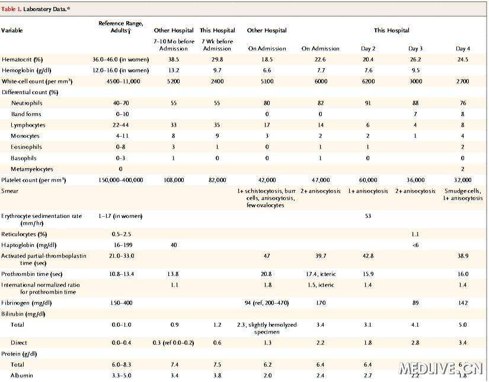Click the Lymphocytes reference range 22-44
Image resolution: width=489 pixels, height=382 pixels.
(121, 125)
